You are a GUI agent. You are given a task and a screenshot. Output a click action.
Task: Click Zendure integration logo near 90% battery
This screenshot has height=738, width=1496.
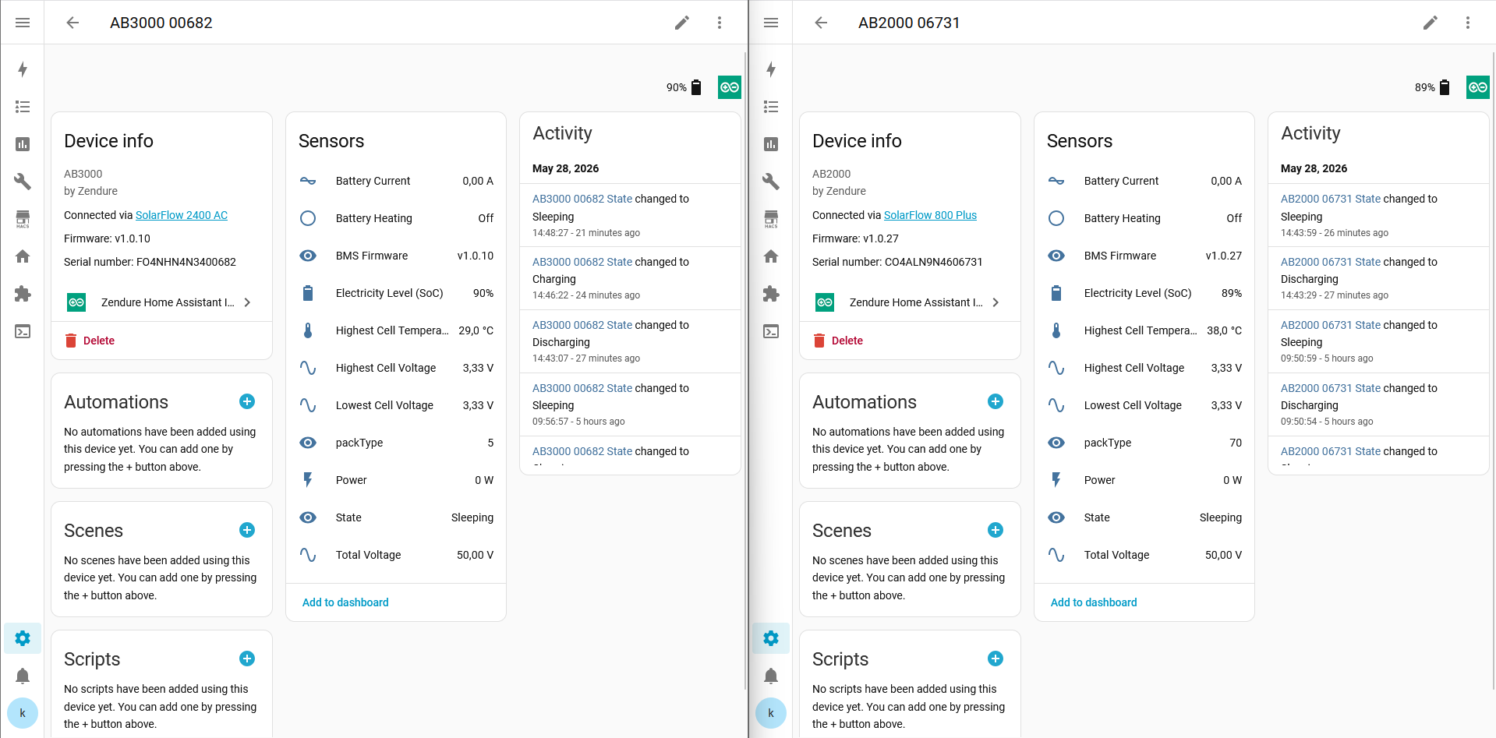pyautogui.click(x=730, y=87)
